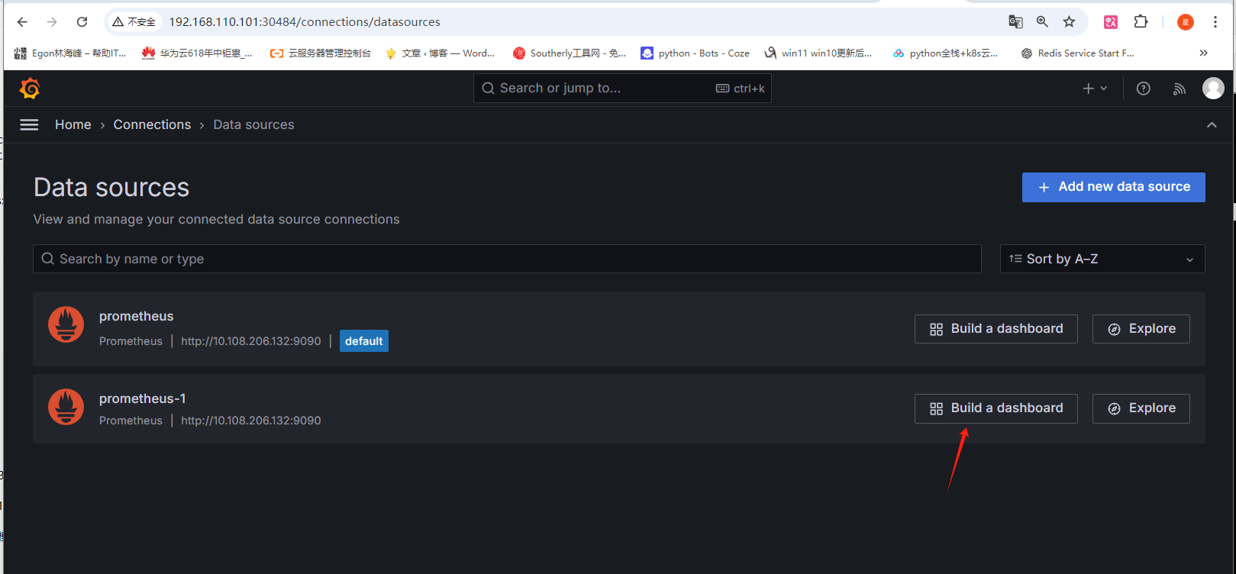Open the plus New dropdown in header

pos(1095,89)
